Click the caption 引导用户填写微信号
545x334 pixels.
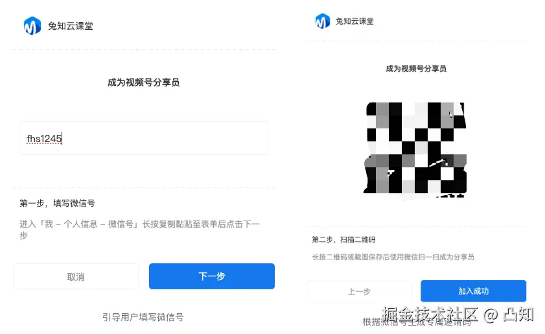pos(143,317)
